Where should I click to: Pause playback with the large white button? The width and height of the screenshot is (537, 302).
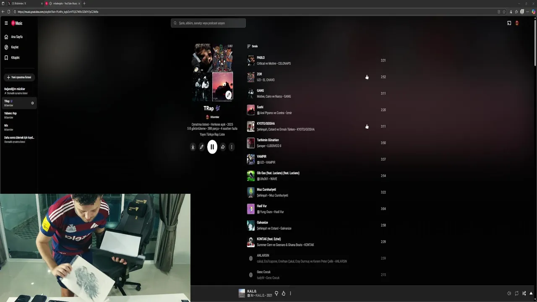tap(212, 147)
